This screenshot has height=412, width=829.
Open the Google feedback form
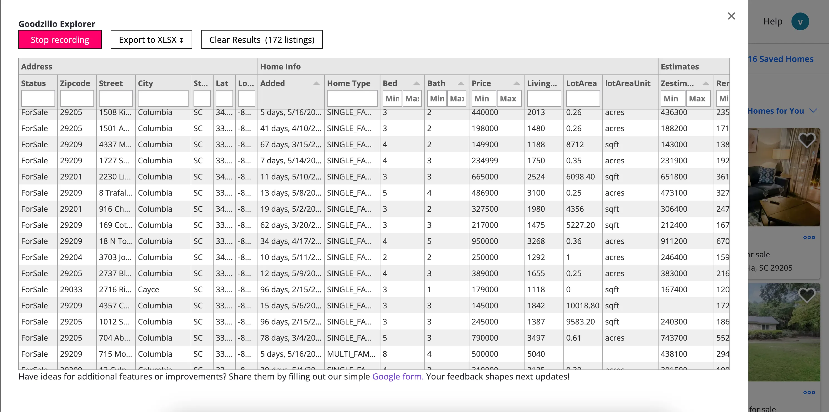397,376
